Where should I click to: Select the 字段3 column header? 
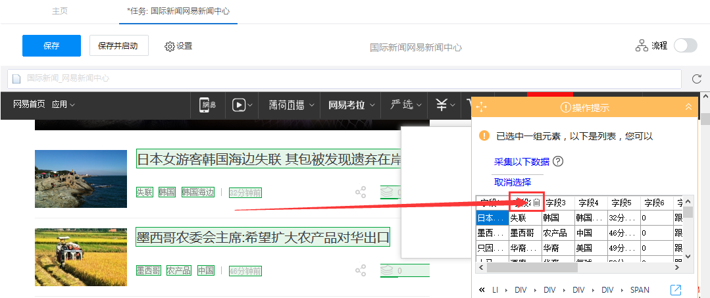(558, 203)
